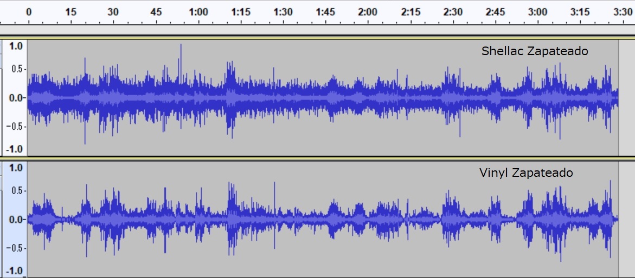Click the -0.5 value on Shellac vertical scale

[15, 127]
